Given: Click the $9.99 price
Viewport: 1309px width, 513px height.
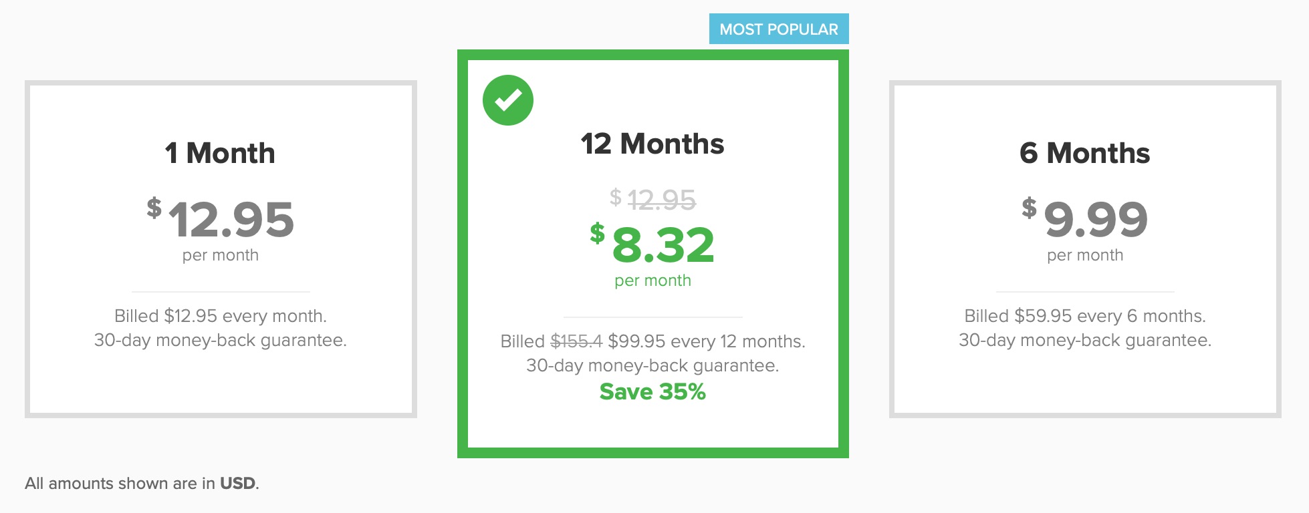Looking at the screenshot, I should tap(1086, 219).
